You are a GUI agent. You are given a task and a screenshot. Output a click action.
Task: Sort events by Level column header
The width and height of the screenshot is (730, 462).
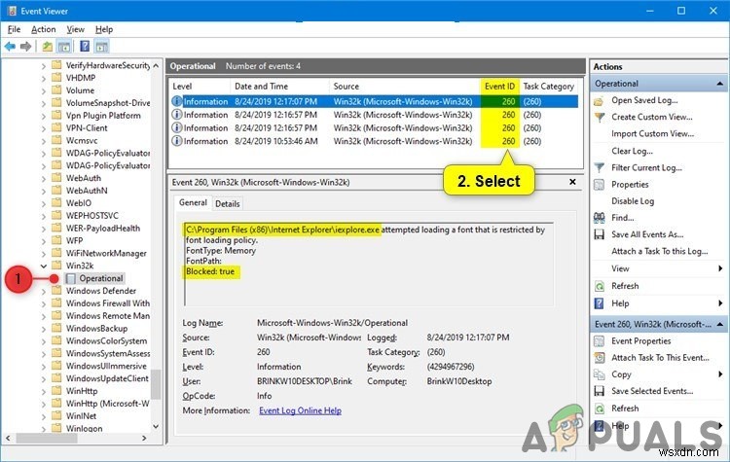(x=200, y=86)
